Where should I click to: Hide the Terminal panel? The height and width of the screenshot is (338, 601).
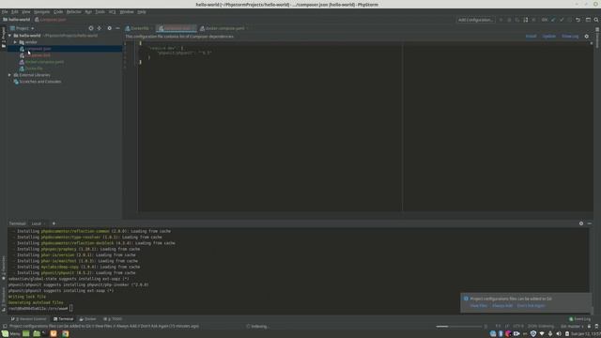[590, 223]
